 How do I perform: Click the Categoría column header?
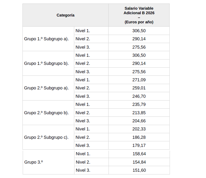tap(65, 15)
